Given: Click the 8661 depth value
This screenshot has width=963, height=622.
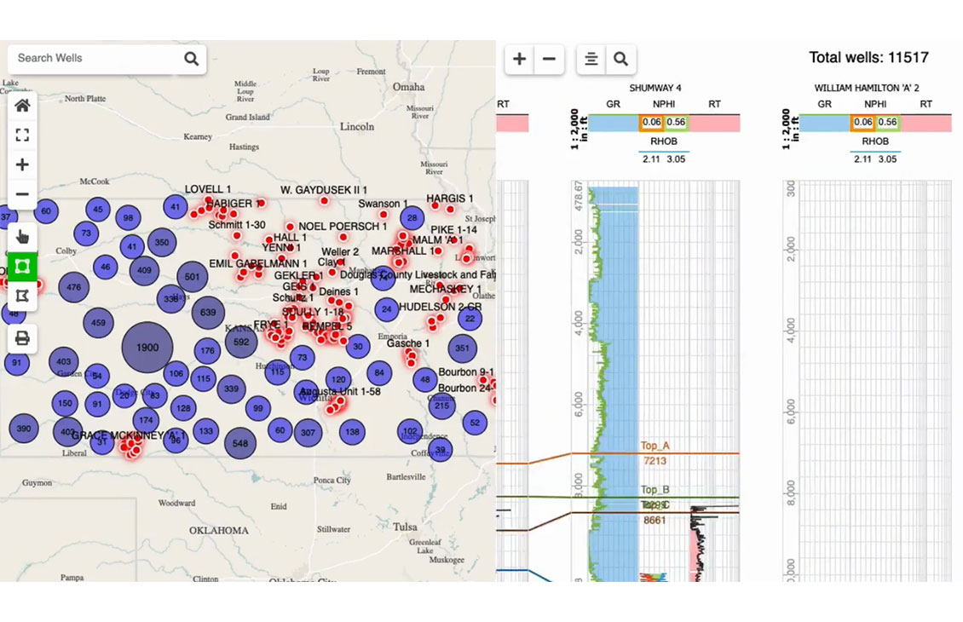Looking at the screenshot, I should coord(654,521).
